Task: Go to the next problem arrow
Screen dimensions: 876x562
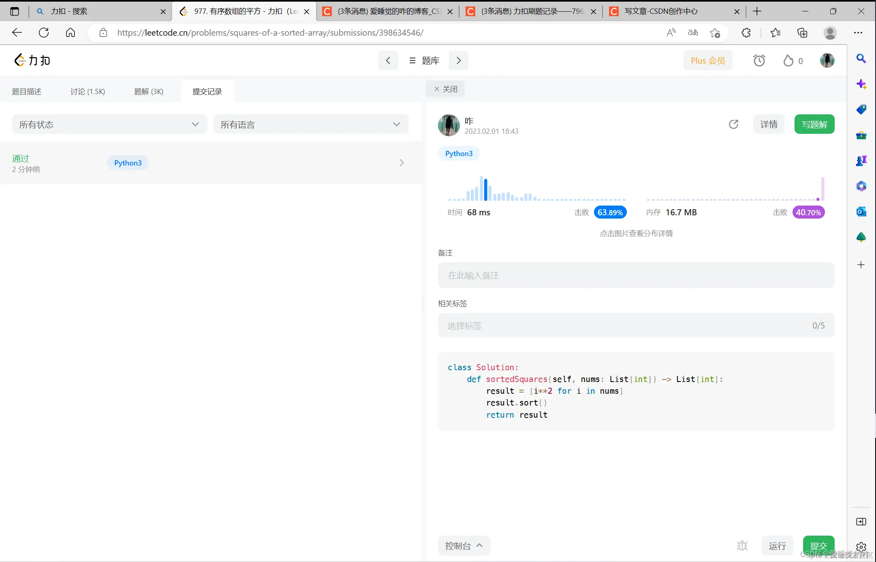Action: click(459, 61)
